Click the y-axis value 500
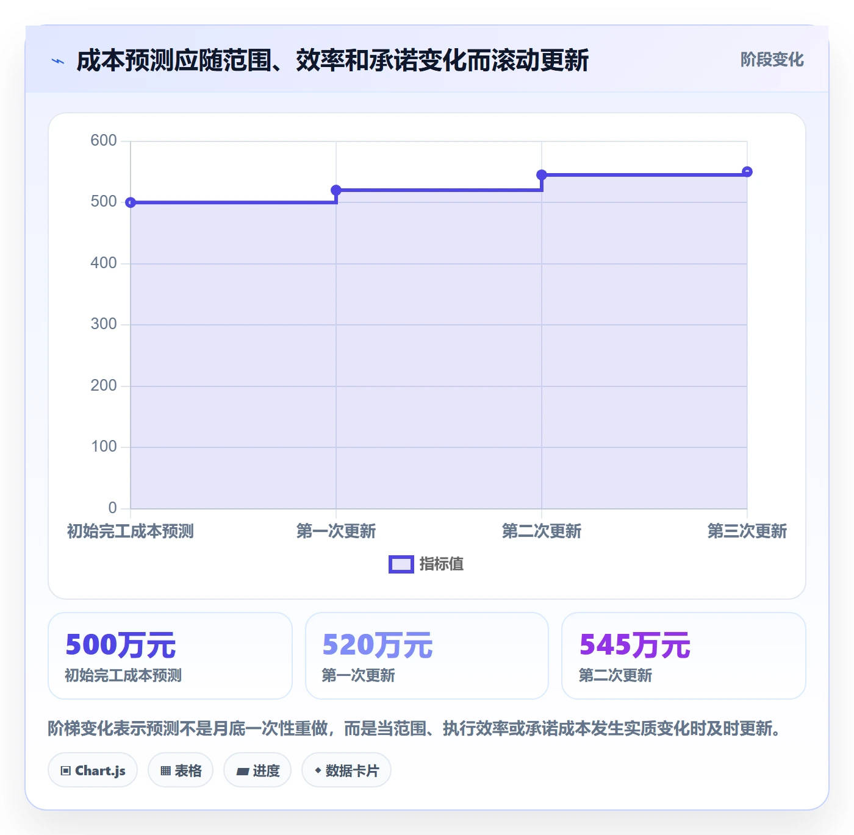The width and height of the screenshot is (854, 835). [104, 202]
